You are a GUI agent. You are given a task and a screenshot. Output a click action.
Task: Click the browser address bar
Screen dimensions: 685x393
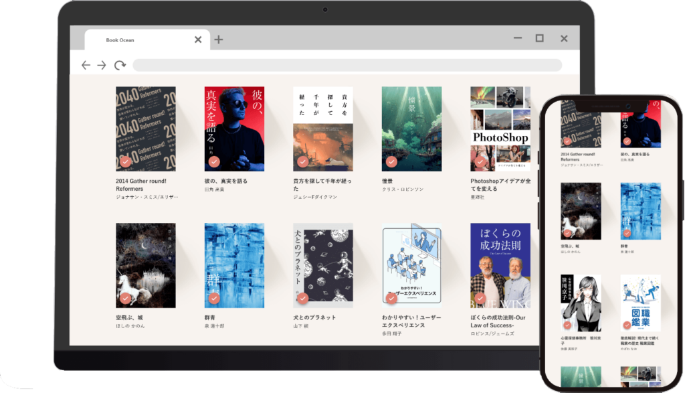tap(347, 65)
